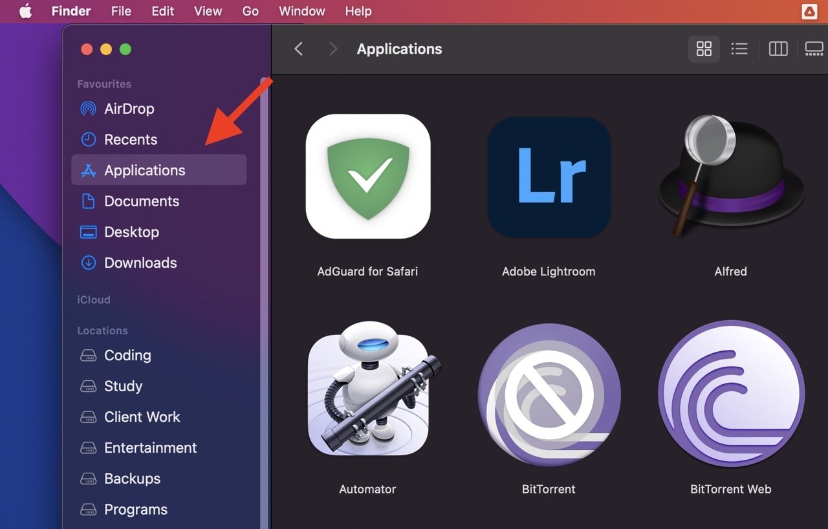Screen dimensions: 828x529
Task: Open the View menu
Action: 208,11
